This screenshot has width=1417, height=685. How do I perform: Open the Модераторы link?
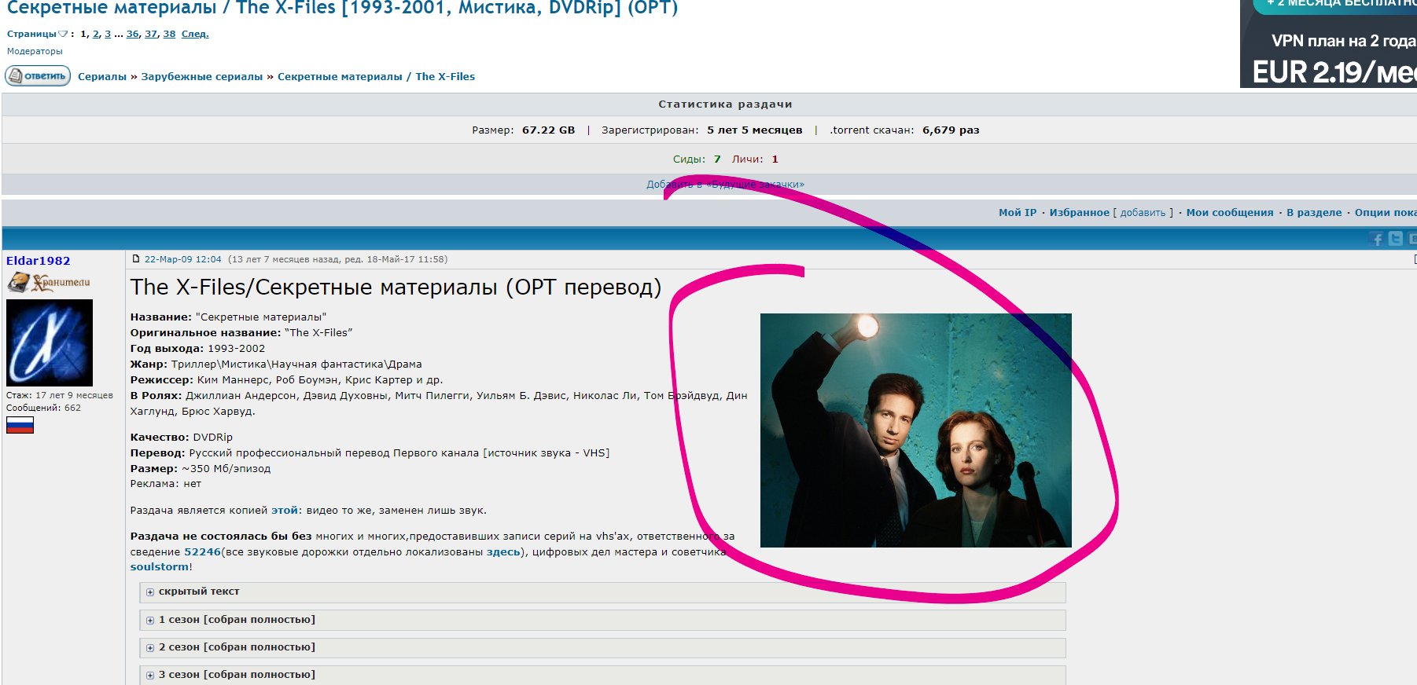click(x=35, y=51)
